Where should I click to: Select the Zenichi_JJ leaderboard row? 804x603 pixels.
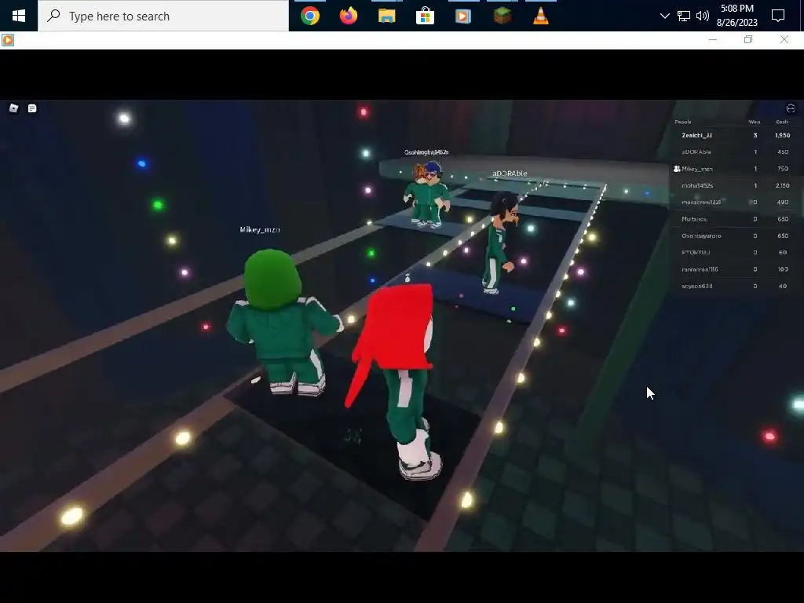734,135
